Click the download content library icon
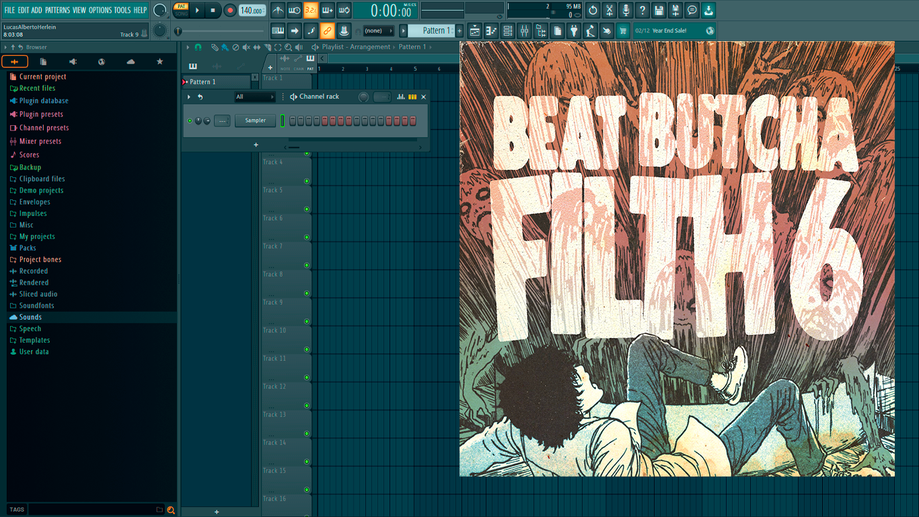This screenshot has height=517, width=919. tap(708, 10)
